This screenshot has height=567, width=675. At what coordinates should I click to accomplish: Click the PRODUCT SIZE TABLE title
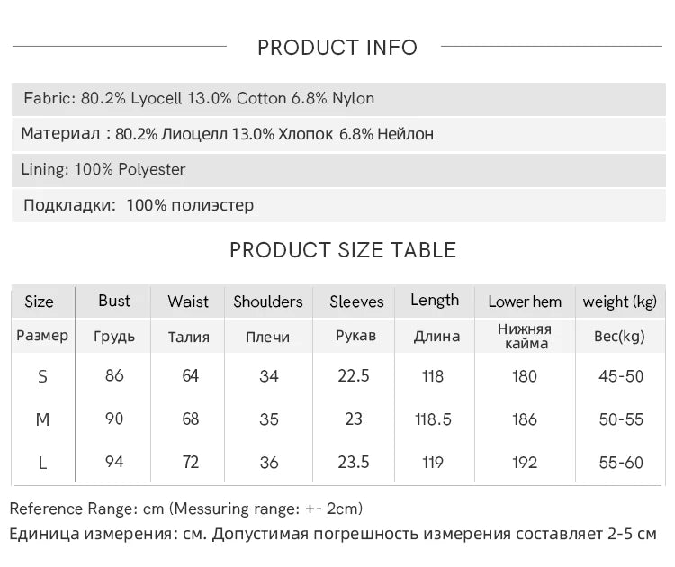pos(343,250)
